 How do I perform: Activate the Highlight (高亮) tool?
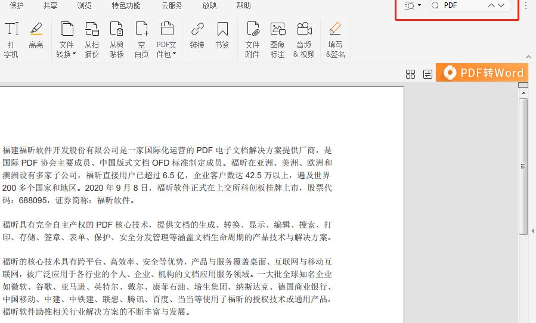36,35
